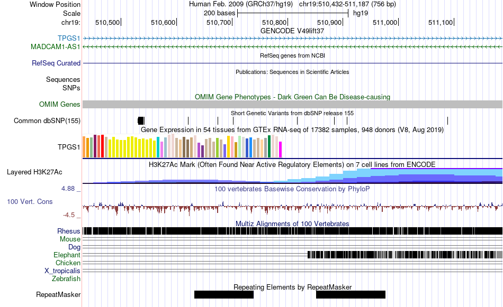The height and width of the screenshot is (307, 503).
Task: Click the dark green bar in TPGS1 expression
Action: point(269,146)
